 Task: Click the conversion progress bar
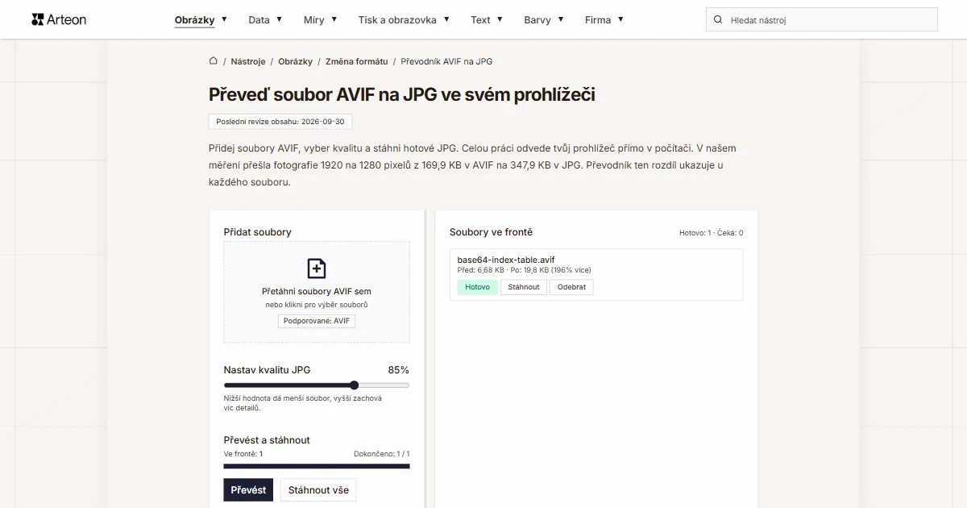(x=317, y=466)
